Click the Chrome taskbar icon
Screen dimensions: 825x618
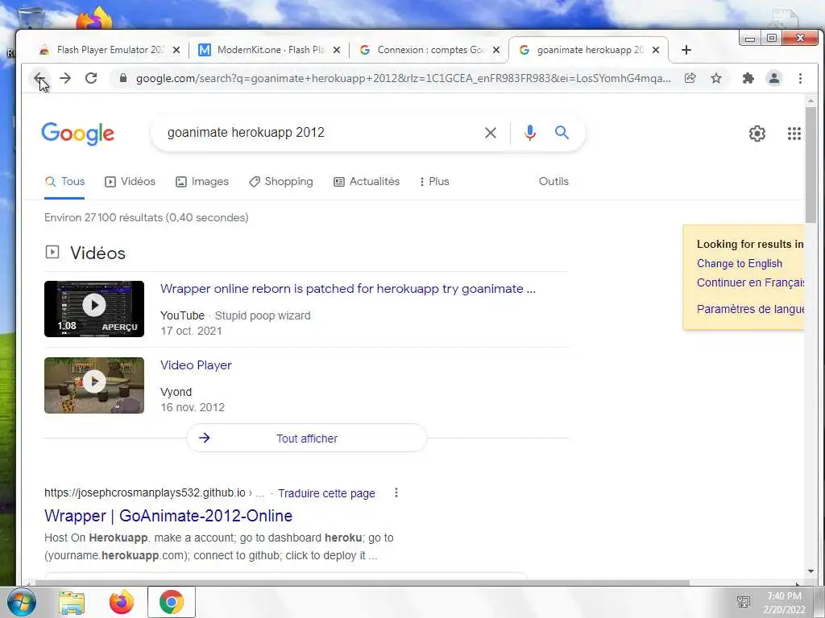[172, 602]
